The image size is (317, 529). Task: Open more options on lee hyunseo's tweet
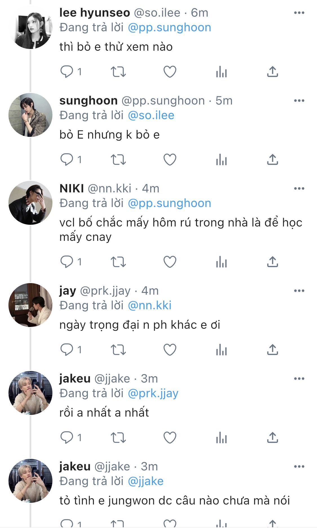pyautogui.click(x=299, y=13)
